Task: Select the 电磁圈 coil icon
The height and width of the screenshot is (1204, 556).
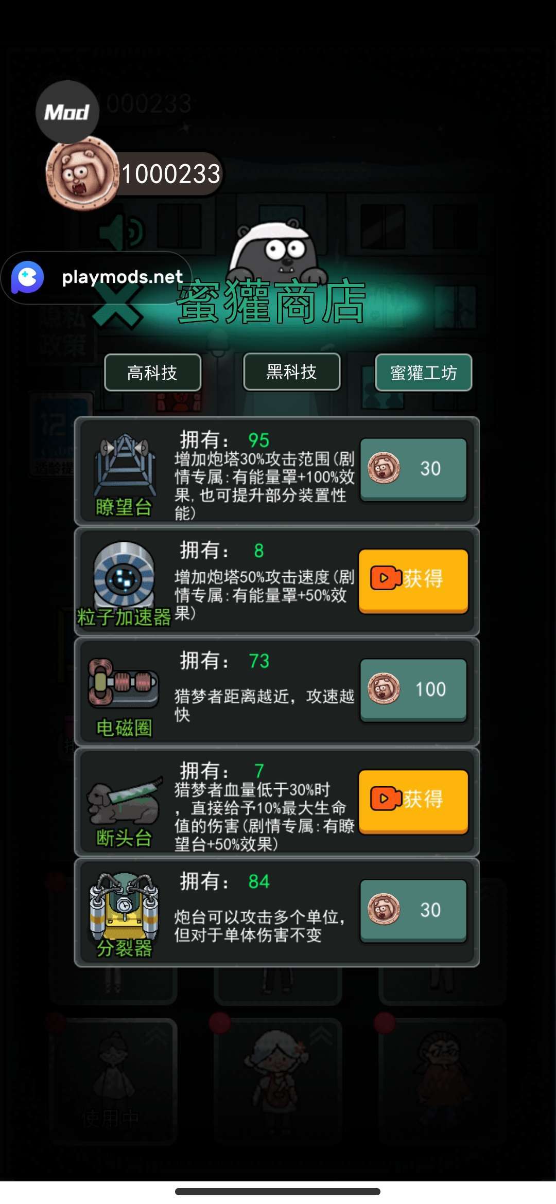Action: tap(123, 683)
